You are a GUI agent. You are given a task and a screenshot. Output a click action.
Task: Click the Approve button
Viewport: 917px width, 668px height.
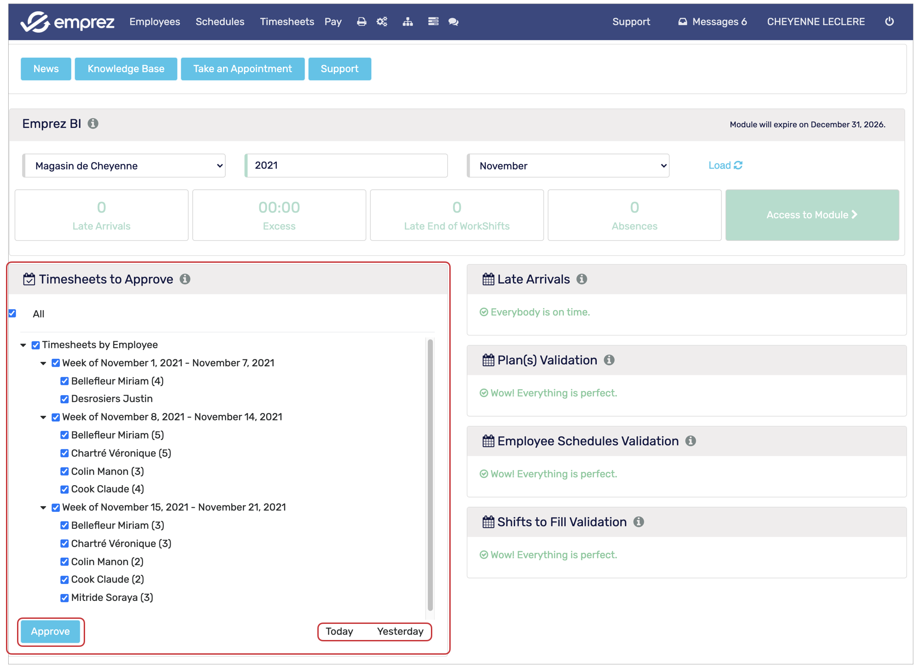(x=51, y=632)
